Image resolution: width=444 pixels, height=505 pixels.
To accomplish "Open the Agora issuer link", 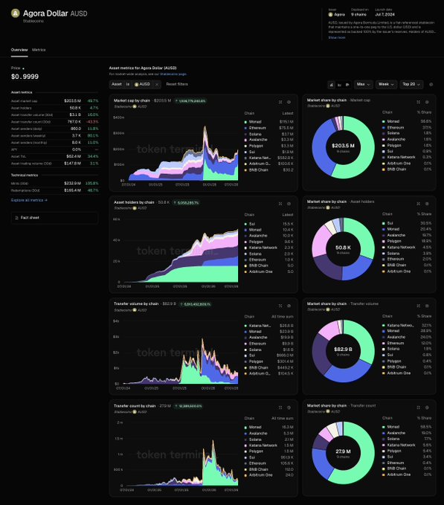I will click(x=337, y=14).
